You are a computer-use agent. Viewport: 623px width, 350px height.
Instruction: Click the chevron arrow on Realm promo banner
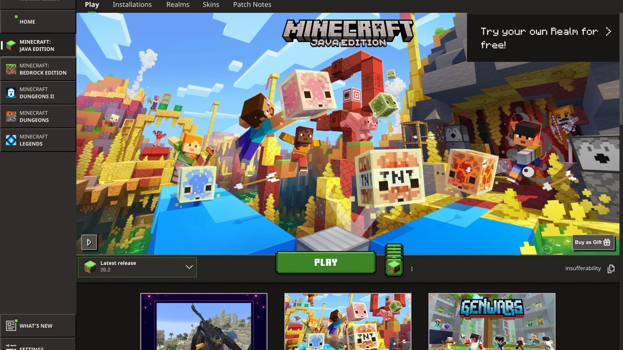pos(608,31)
